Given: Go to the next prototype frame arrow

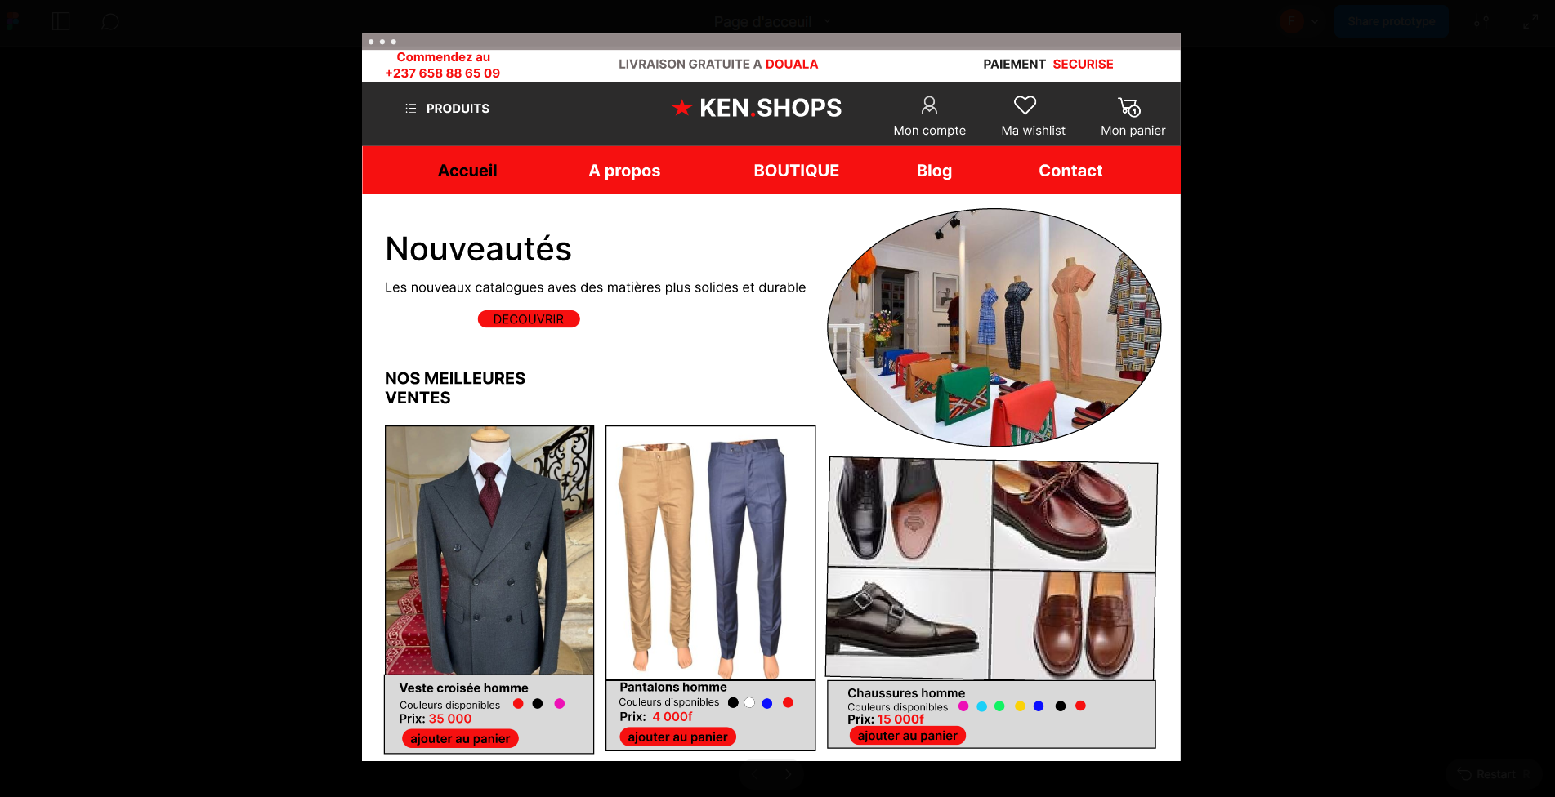Looking at the screenshot, I should (788, 773).
